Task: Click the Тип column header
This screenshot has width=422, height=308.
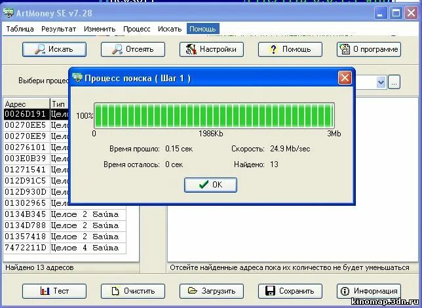Action: [x=60, y=104]
